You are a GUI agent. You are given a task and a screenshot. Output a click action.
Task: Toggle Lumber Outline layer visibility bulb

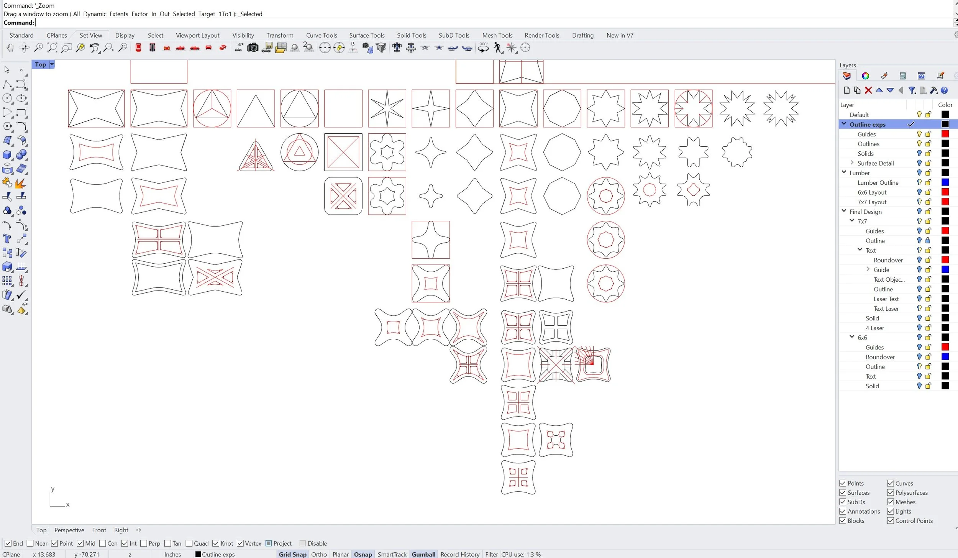pyautogui.click(x=919, y=182)
